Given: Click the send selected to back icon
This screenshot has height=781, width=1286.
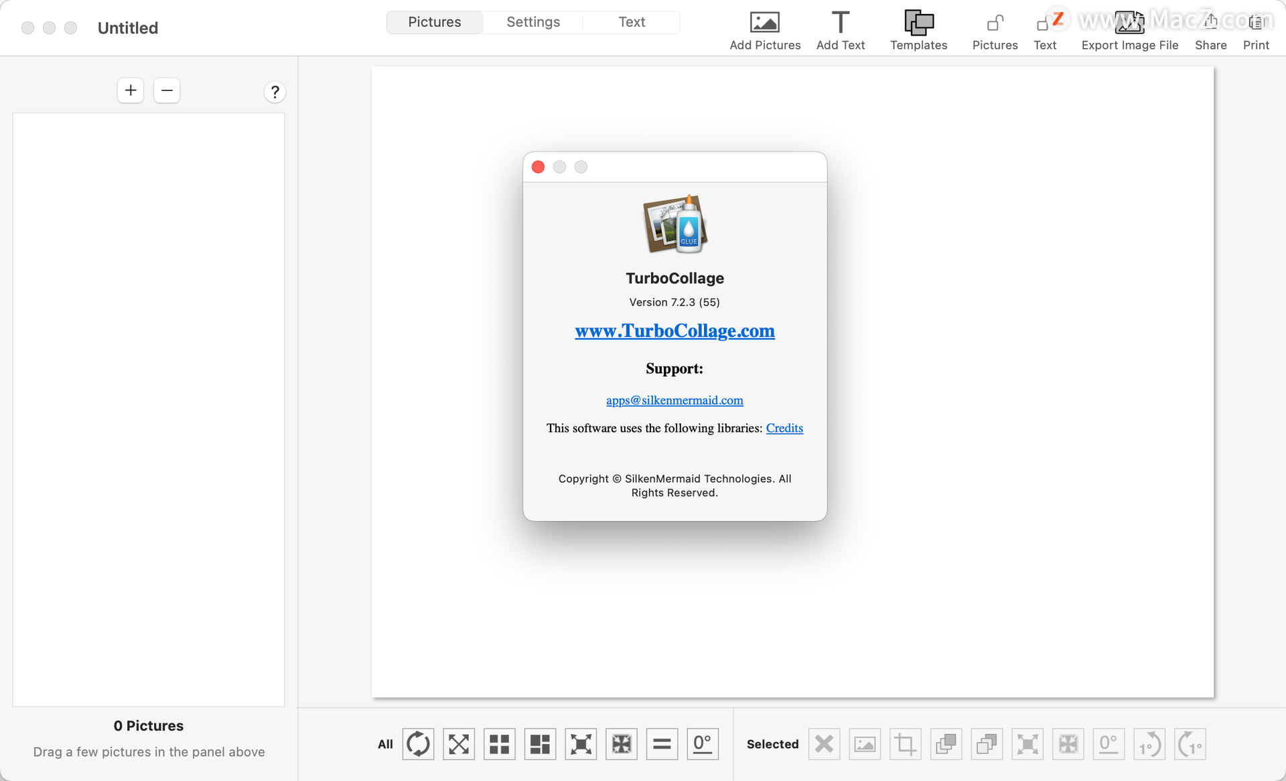Looking at the screenshot, I should (987, 743).
